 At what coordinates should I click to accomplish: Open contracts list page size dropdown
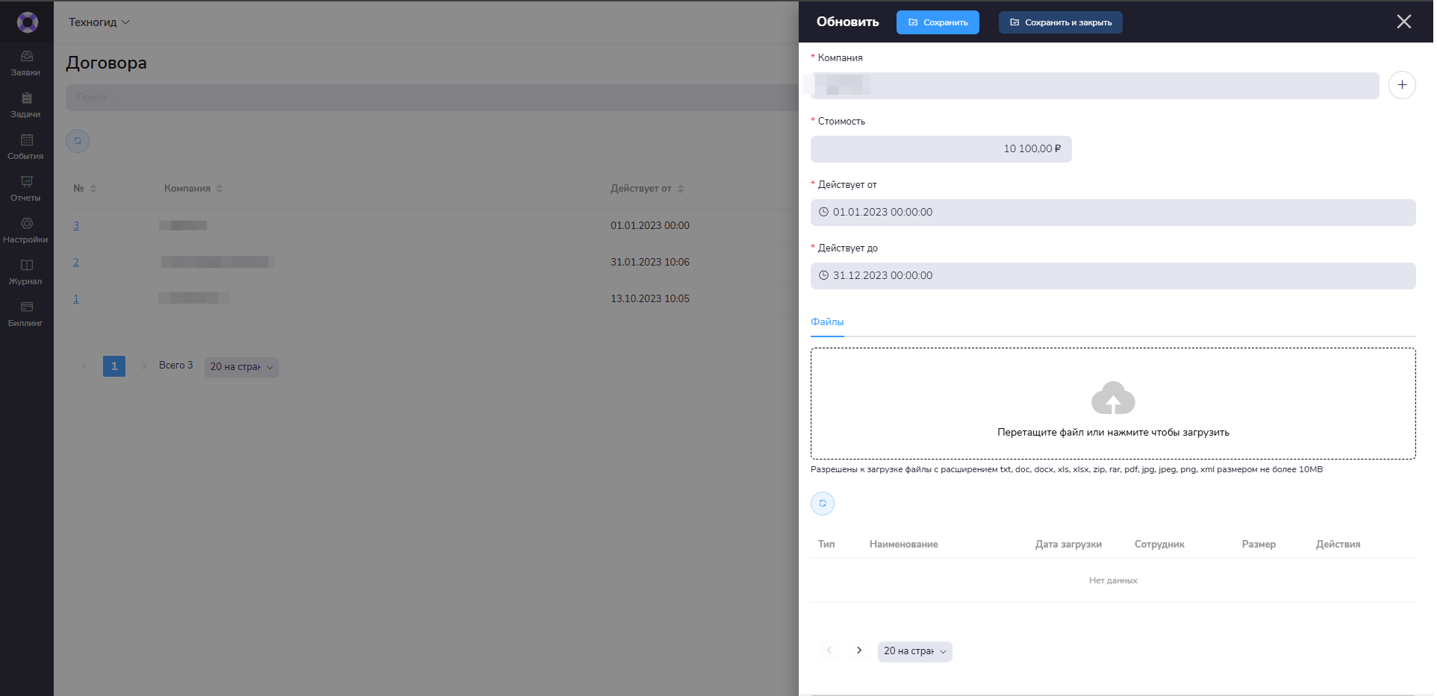pos(242,367)
